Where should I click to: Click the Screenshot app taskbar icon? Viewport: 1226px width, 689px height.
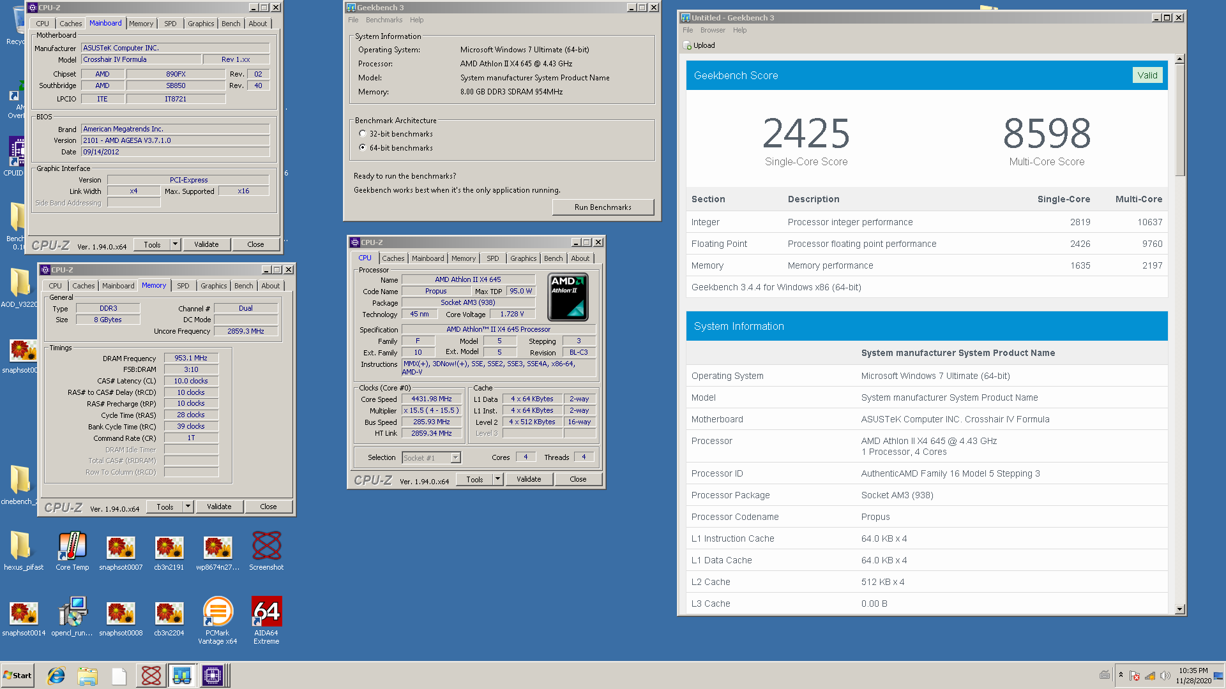(x=151, y=676)
